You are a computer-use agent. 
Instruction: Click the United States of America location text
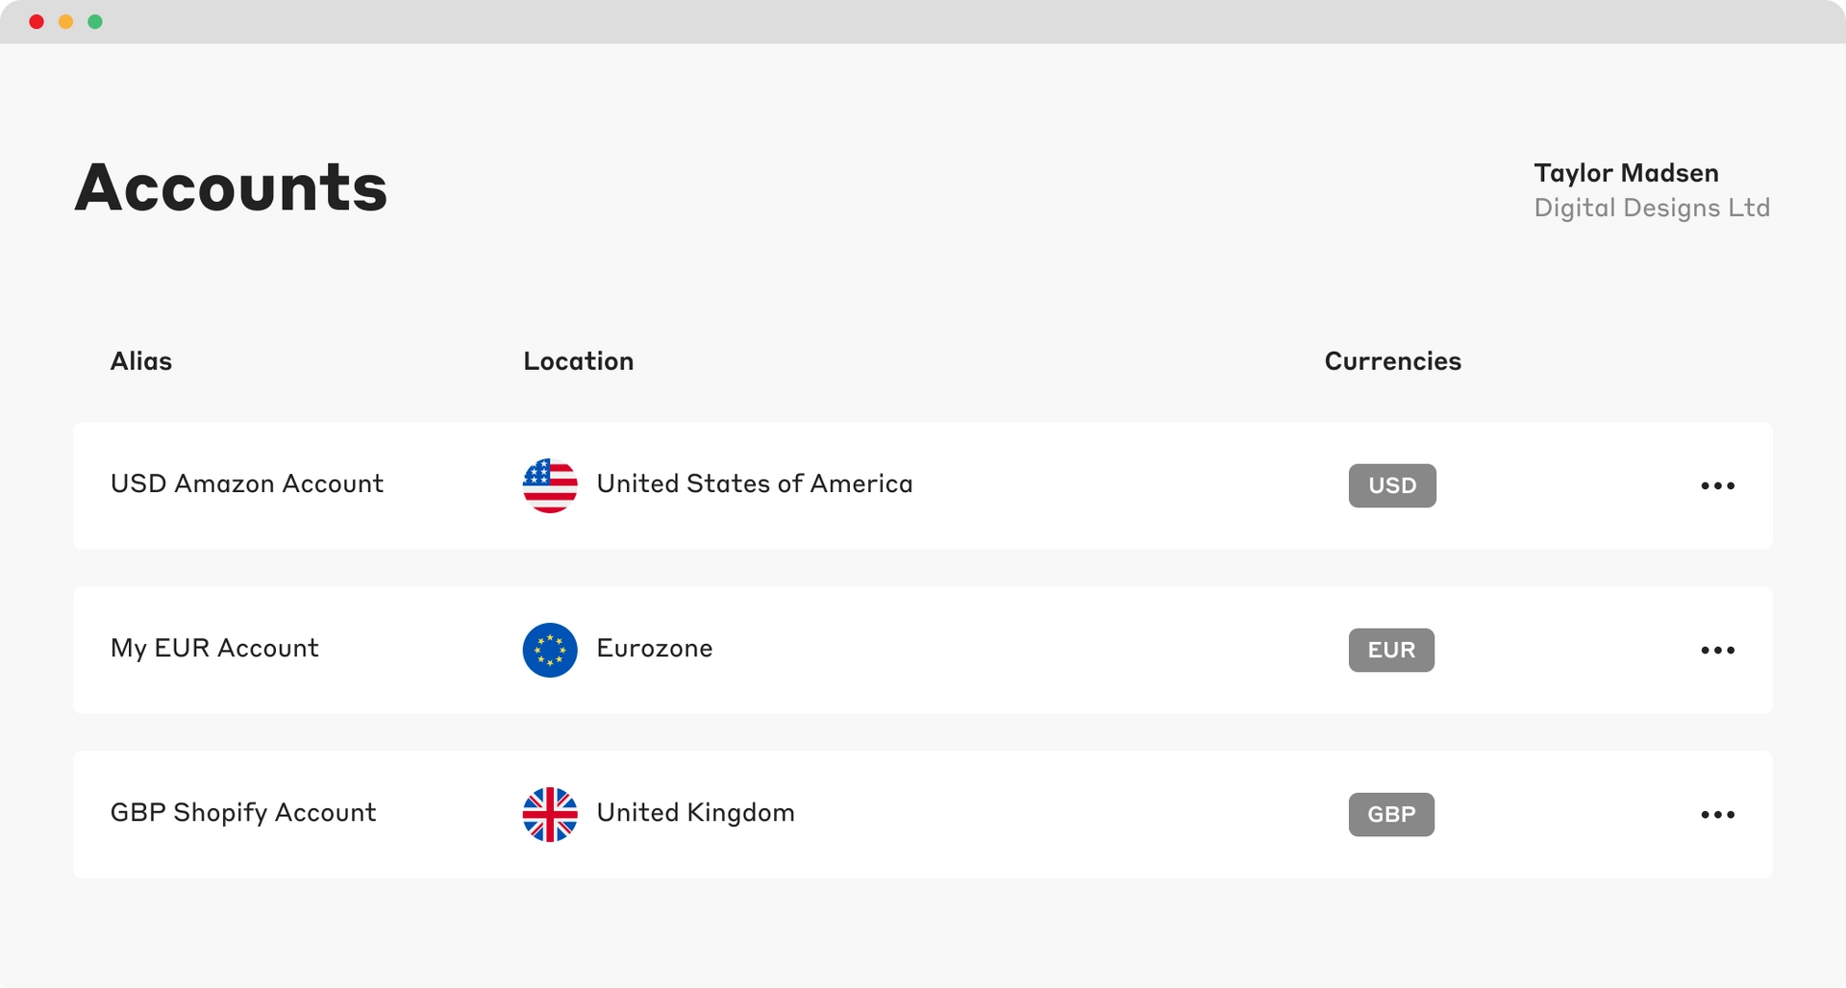click(755, 483)
